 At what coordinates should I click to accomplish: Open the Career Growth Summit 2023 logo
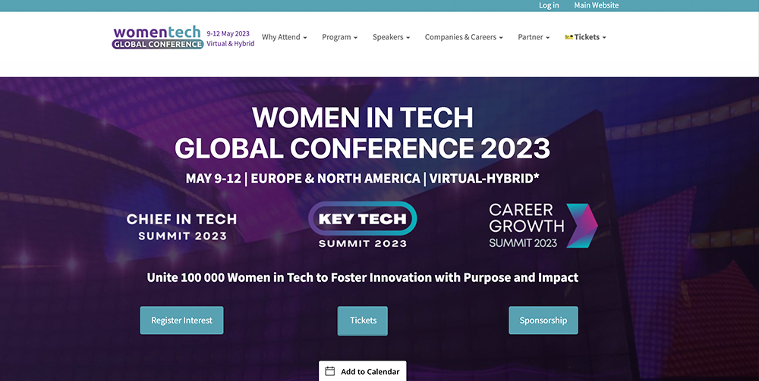coord(543,226)
